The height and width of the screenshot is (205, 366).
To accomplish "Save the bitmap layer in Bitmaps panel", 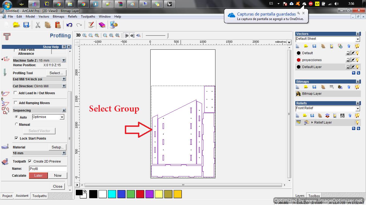I will [x=314, y=87].
